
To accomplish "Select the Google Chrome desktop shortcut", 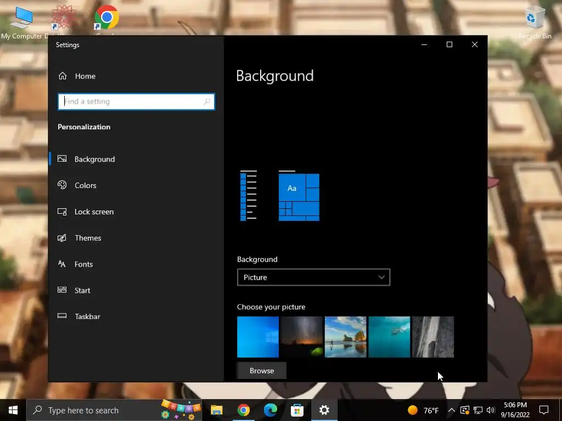I will coord(106,17).
